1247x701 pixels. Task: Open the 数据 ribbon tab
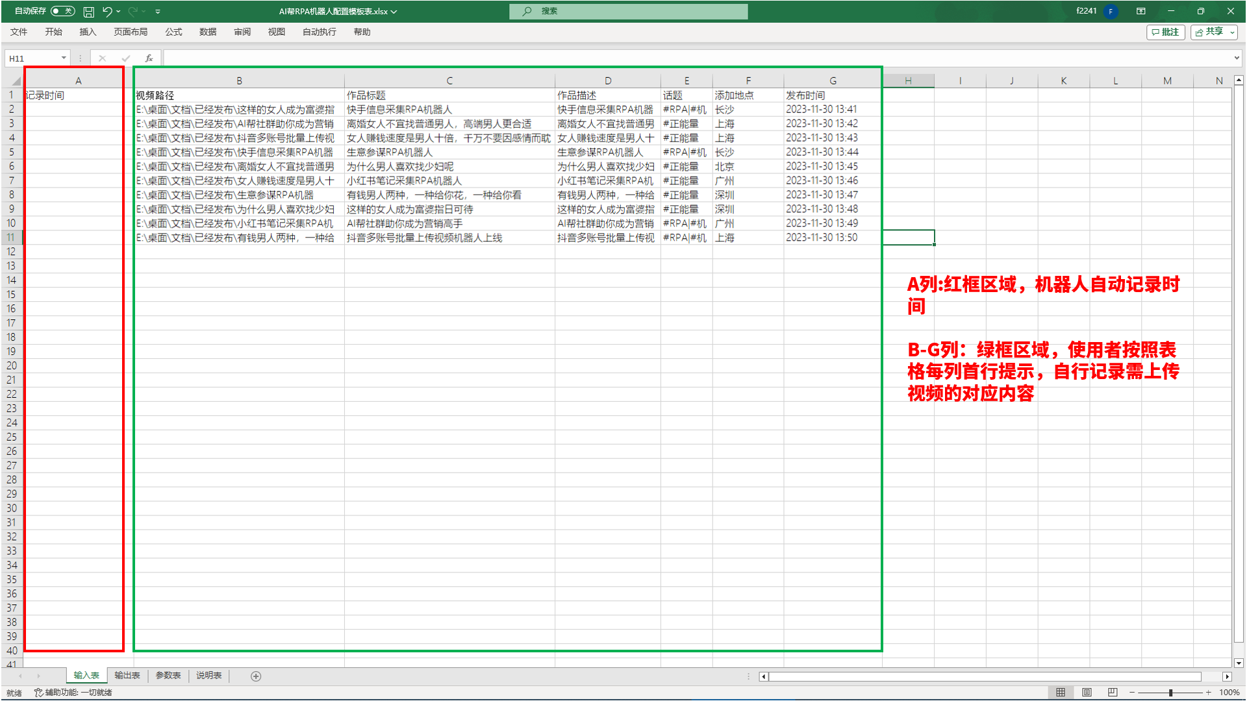coord(208,32)
